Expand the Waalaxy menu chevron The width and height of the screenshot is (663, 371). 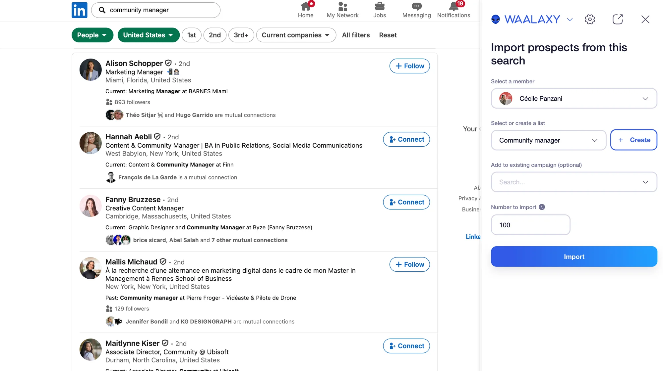click(570, 19)
